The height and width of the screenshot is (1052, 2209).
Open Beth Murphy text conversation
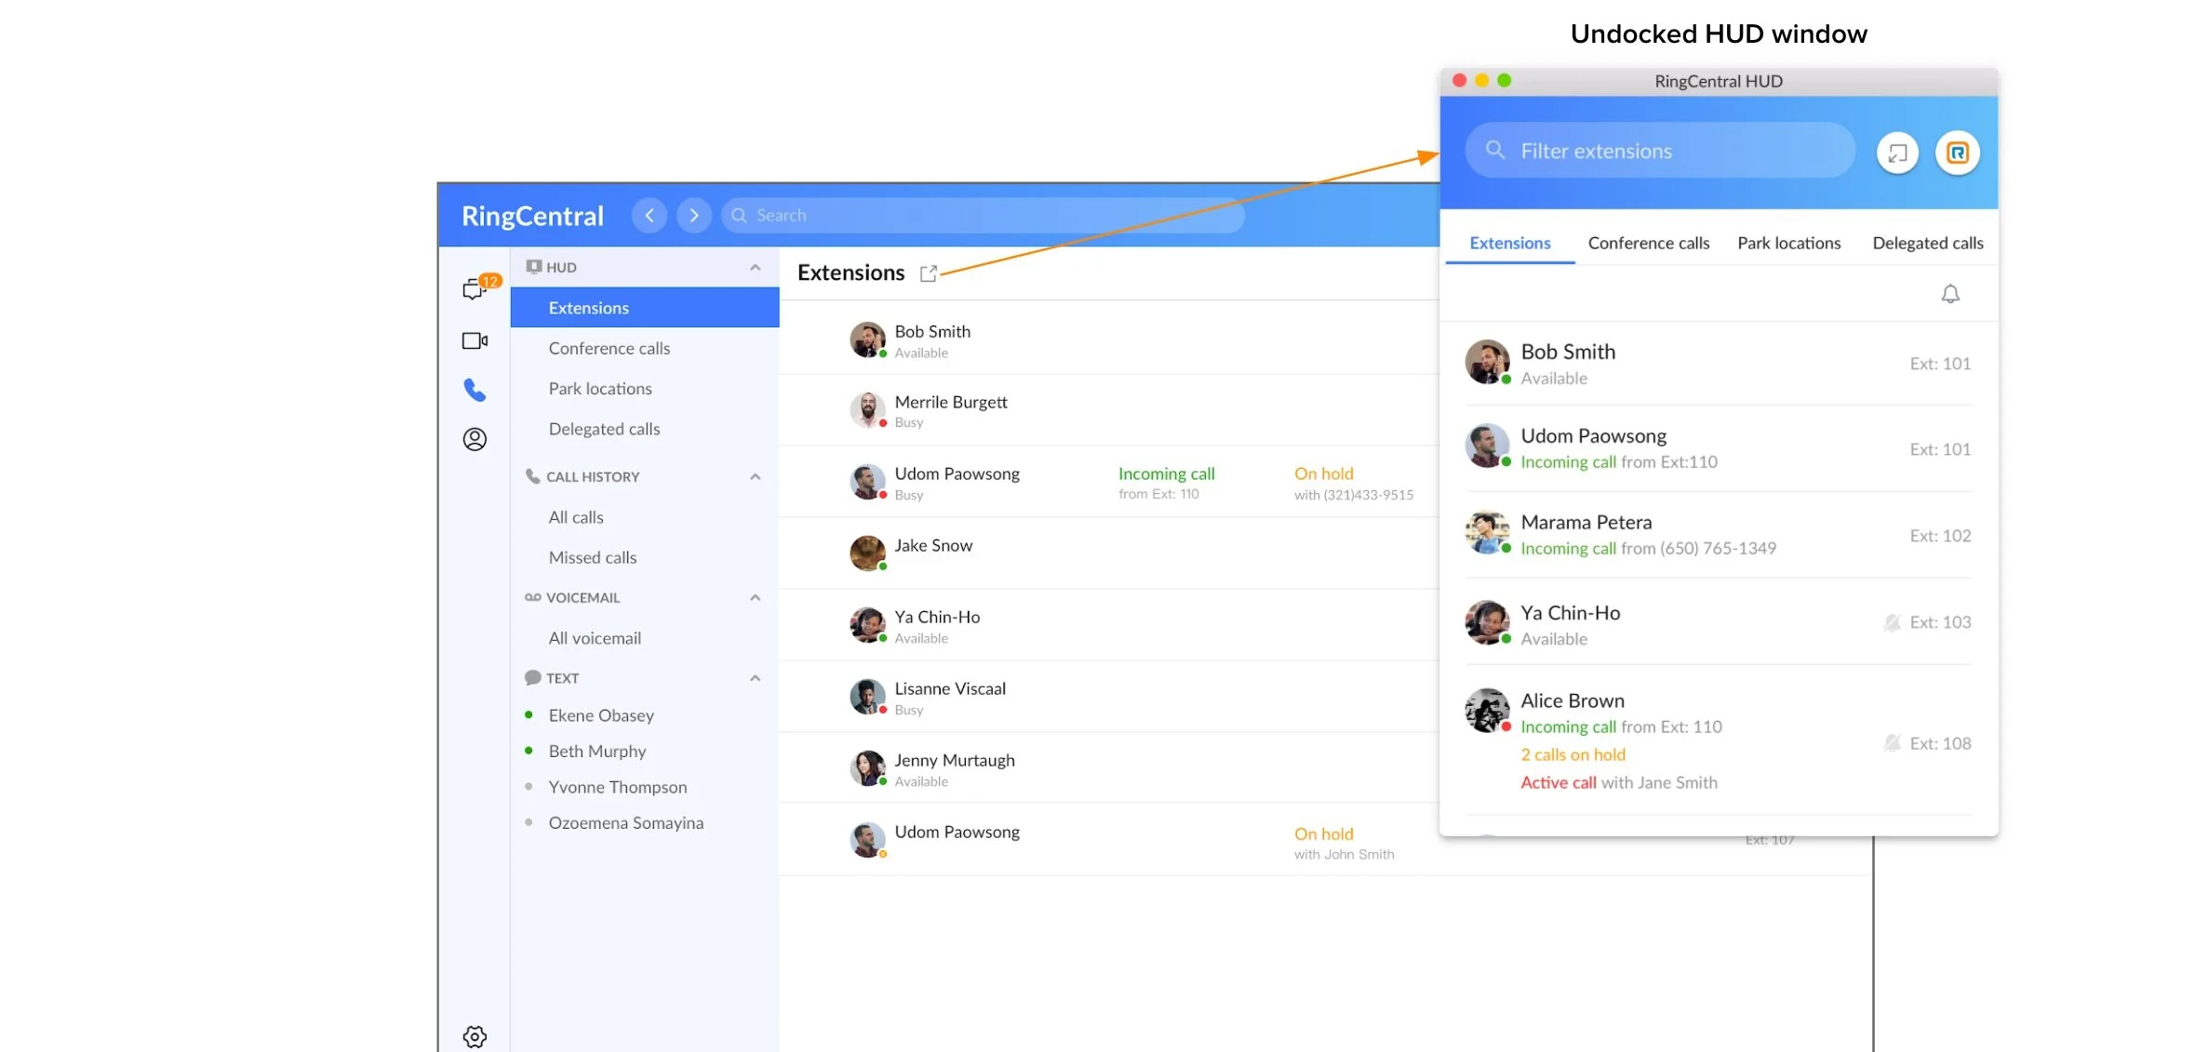coord(596,752)
